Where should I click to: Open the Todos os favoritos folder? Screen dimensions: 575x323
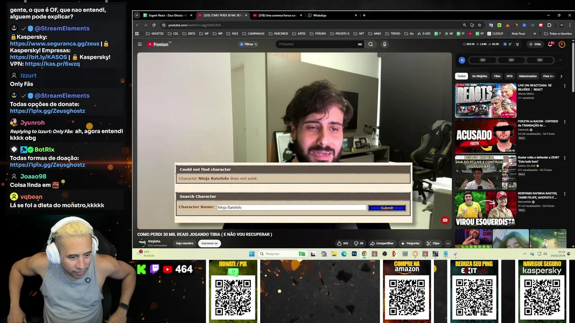(557, 34)
